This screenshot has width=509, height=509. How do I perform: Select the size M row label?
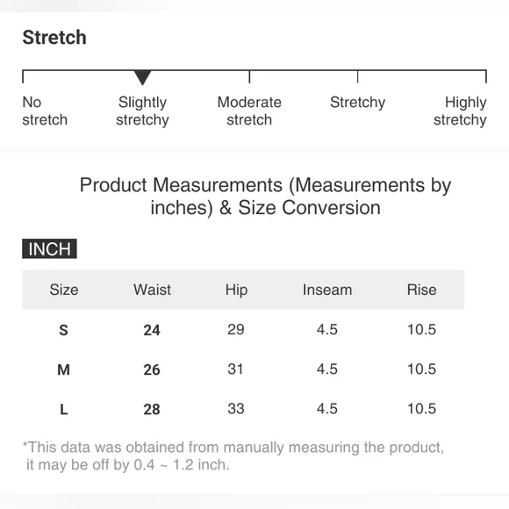click(63, 369)
